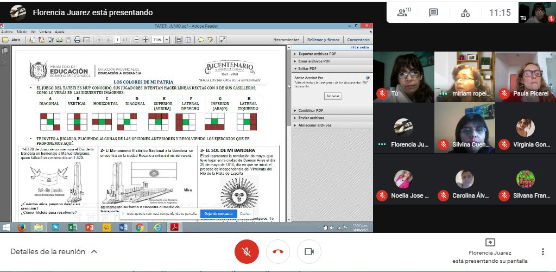556x272 pixels.
Task: Click Dejar de compartir button
Action: click(x=218, y=214)
